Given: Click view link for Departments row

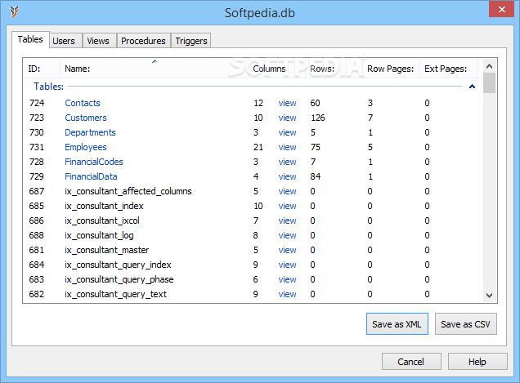Looking at the screenshot, I should [287, 132].
